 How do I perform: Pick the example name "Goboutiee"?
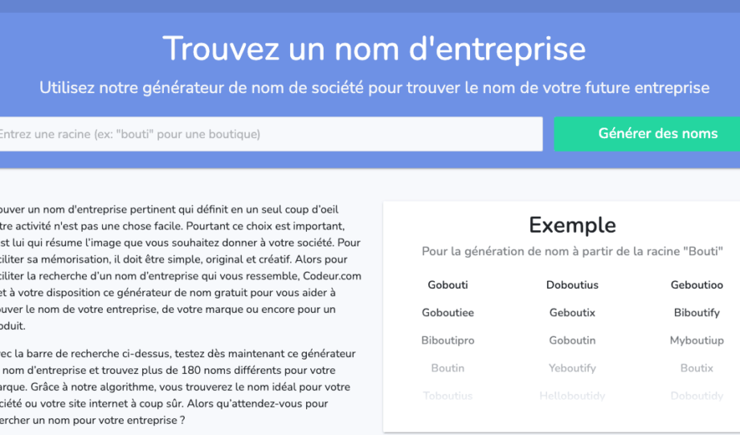[448, 313]
